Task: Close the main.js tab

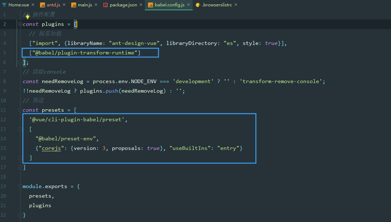Action: click(96, 5)
